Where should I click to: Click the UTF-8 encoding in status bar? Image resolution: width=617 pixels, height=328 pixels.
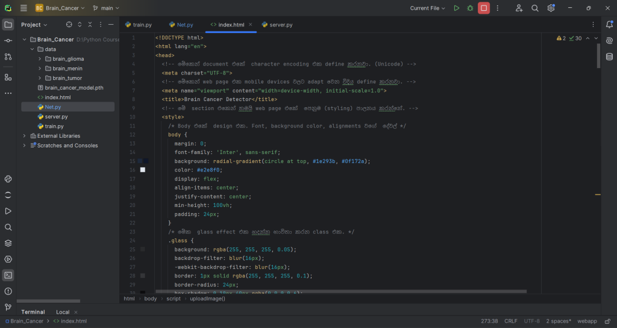point(531,321)
